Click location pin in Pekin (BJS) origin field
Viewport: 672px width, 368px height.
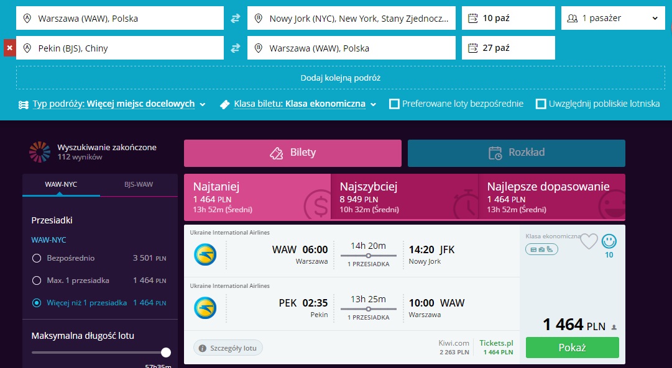click(x=27, y=48)
